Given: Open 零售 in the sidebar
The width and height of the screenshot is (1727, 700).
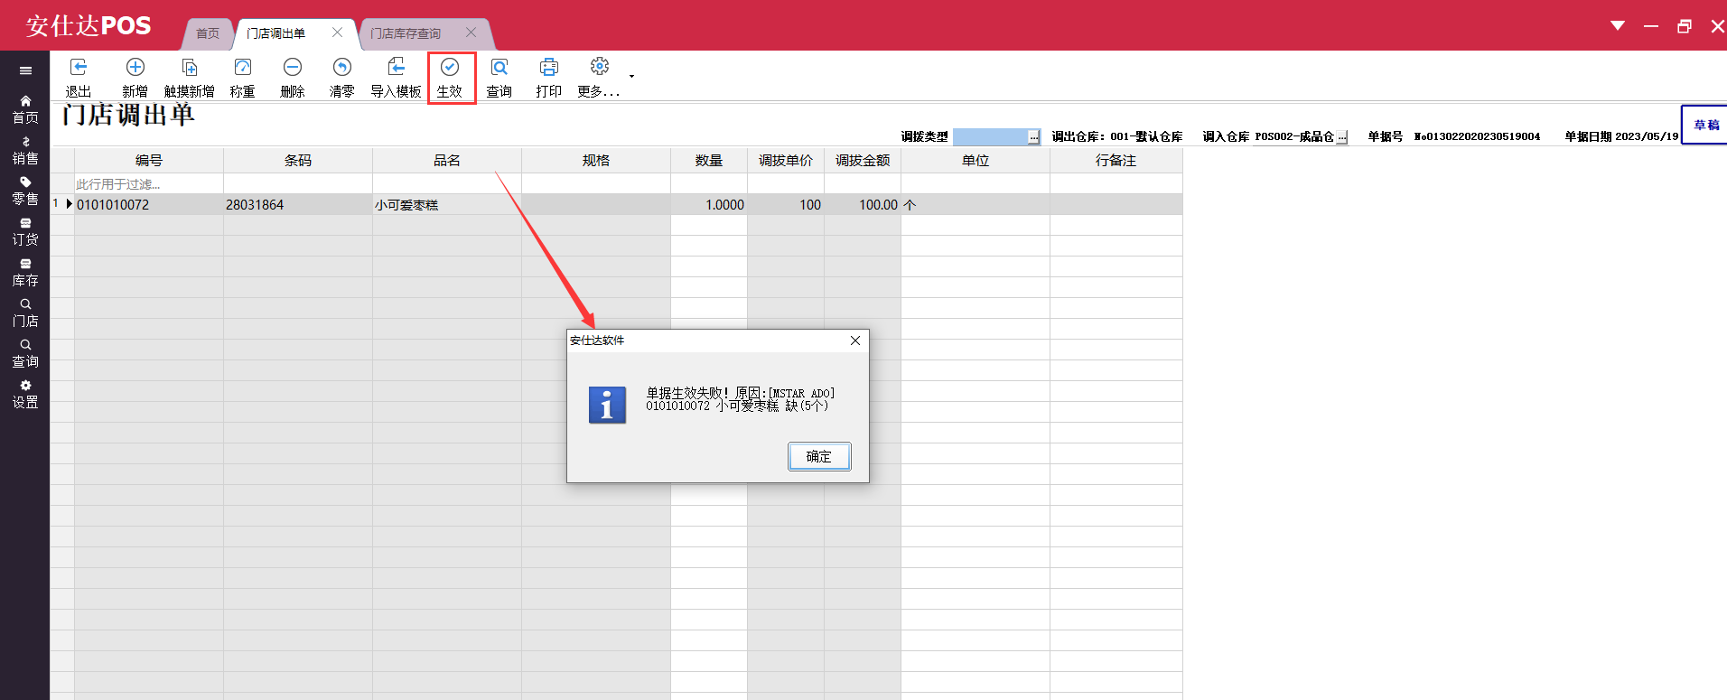Looking at the screenshot, I should 25,191.
